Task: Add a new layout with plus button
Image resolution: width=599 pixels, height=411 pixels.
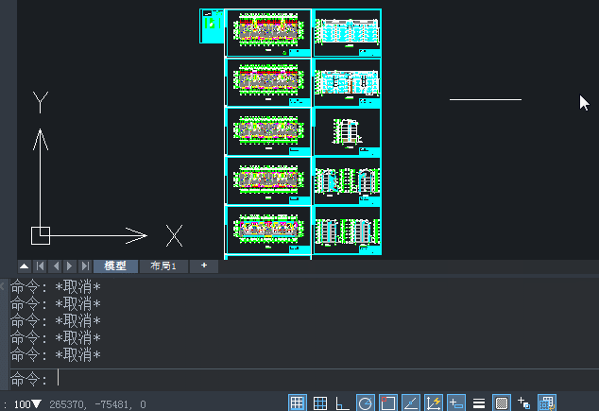Action: pyautogui.click(x=203, y=266)
